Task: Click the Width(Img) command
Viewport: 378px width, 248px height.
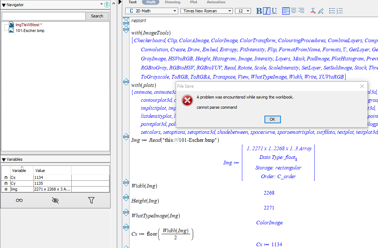Action: click(144, 186)
